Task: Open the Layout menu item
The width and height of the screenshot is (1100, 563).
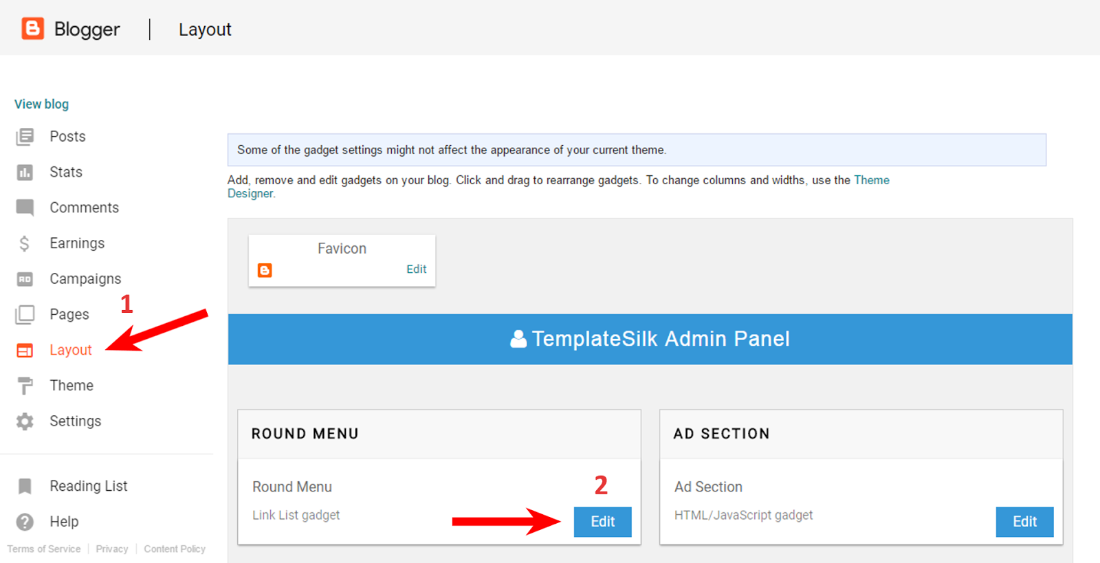Action: [70, 350]
